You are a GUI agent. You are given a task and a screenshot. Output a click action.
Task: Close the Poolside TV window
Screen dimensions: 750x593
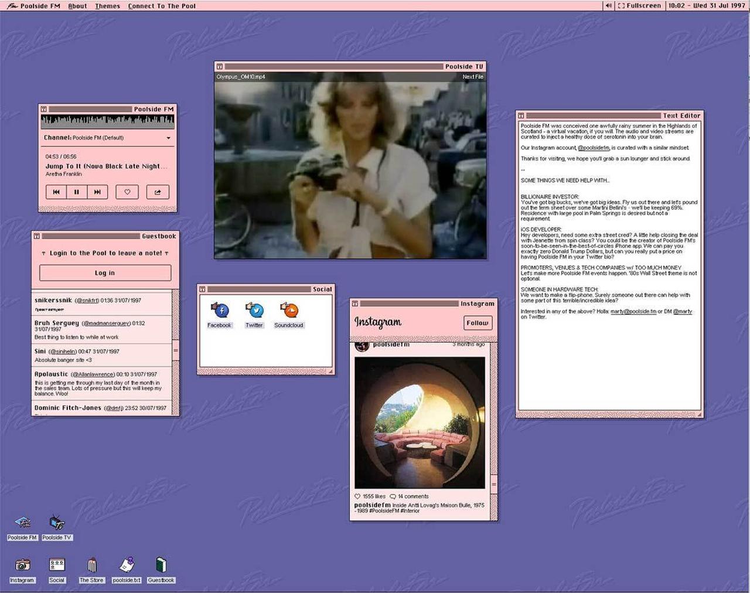[x=219, y=67]
